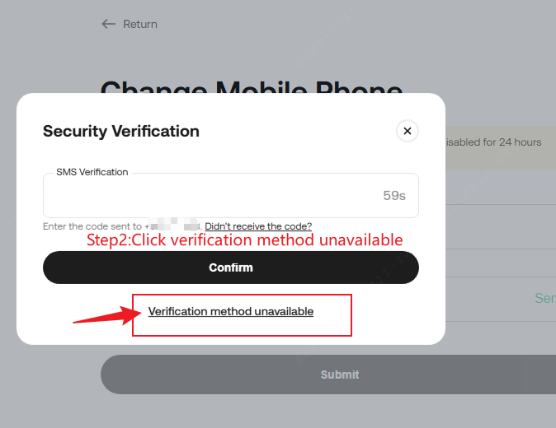Click the 59s resend countdown timer
Viewport: 556px width, 428px height.
(394, 196)
